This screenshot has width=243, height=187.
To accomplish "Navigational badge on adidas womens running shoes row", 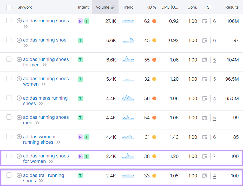I will (x=80, y=137).
